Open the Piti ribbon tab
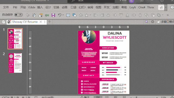This screenshot has width=174, height=98. click(x=15, y=7)
